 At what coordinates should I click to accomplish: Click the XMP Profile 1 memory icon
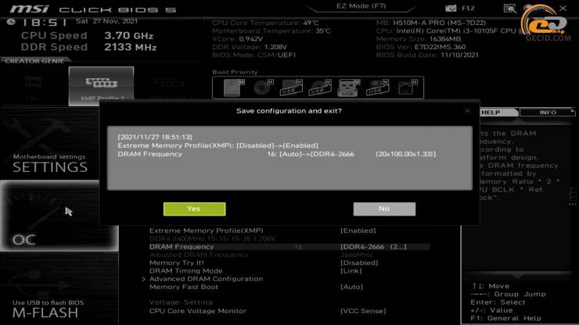(101, 86)
